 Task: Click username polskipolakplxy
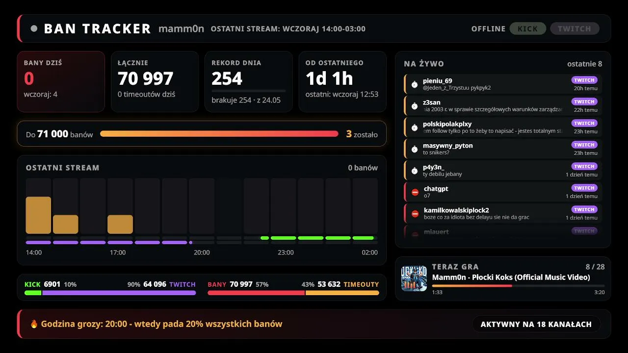[x=447, y=124]
